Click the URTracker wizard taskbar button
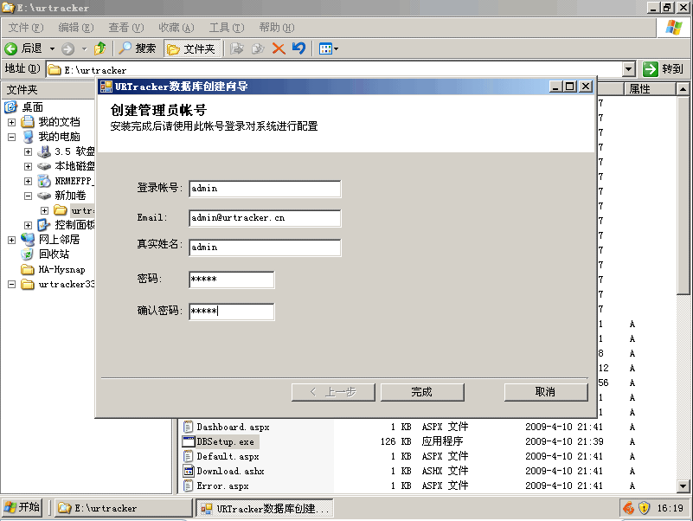The image size is (693, 521). pos(264,508)
